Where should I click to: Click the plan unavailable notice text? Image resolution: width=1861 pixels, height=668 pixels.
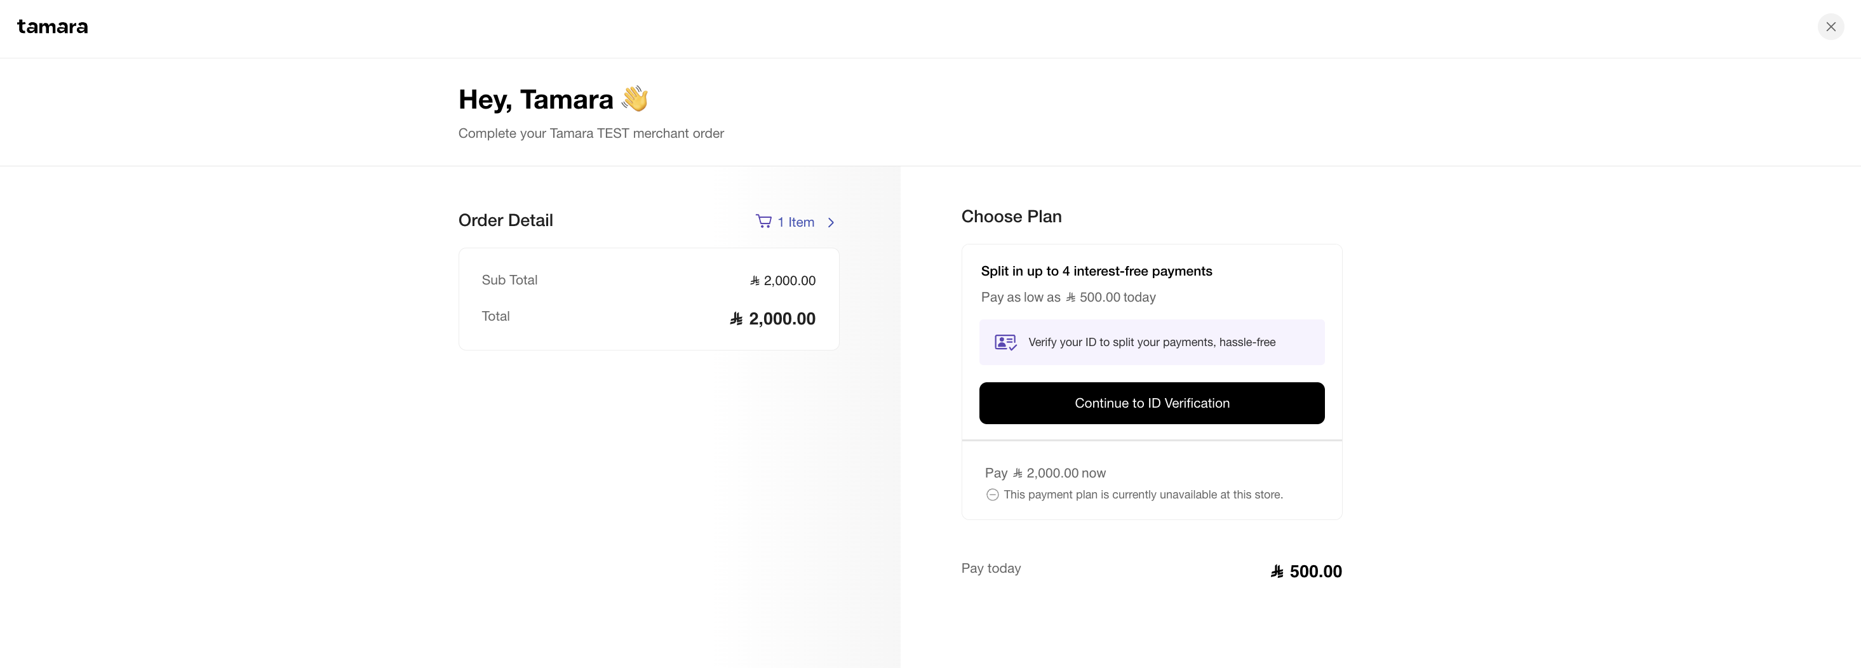tap(1143, 495)
